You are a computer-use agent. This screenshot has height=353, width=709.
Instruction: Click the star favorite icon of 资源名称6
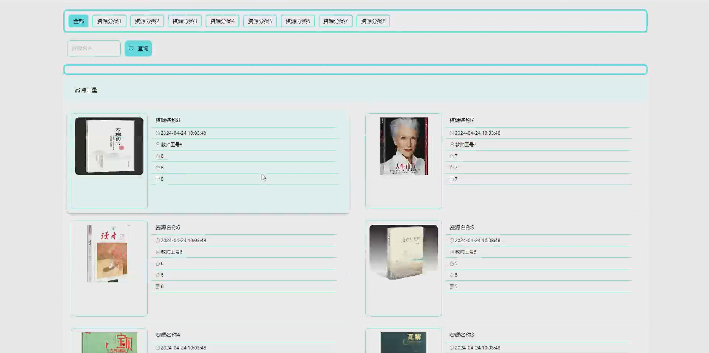point(158,275)
